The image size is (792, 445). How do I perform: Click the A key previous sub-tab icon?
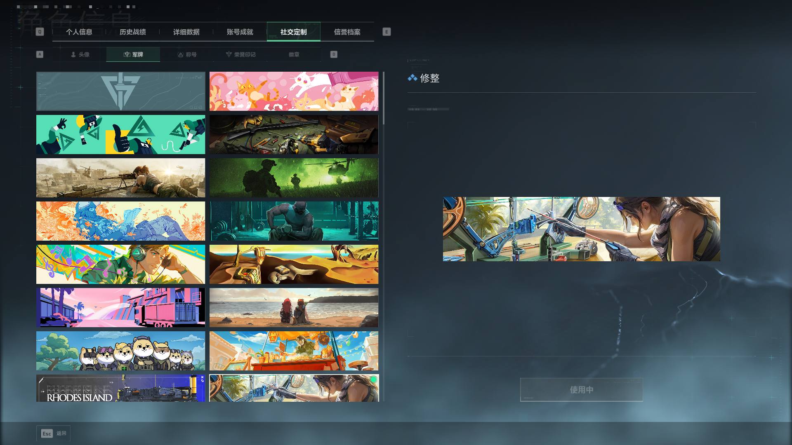point(40,54)
